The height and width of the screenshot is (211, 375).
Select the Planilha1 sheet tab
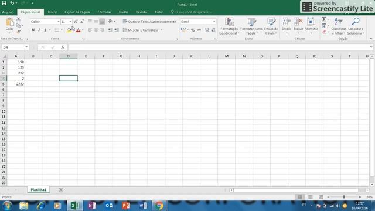pyautogui.click(x=39, y=190)
